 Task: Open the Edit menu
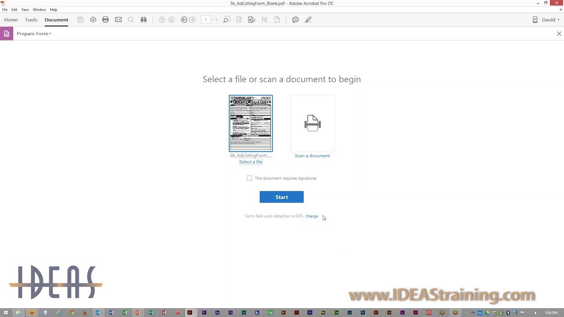pyautogui.click(x=15, y=10)
